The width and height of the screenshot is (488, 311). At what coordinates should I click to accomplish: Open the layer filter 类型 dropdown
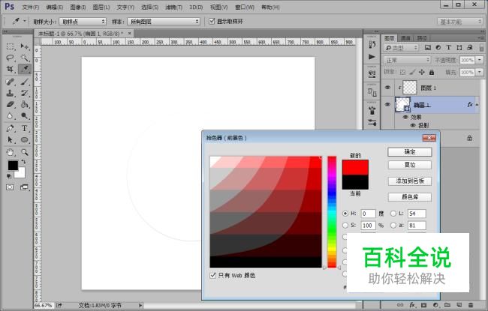click(402, 47)
